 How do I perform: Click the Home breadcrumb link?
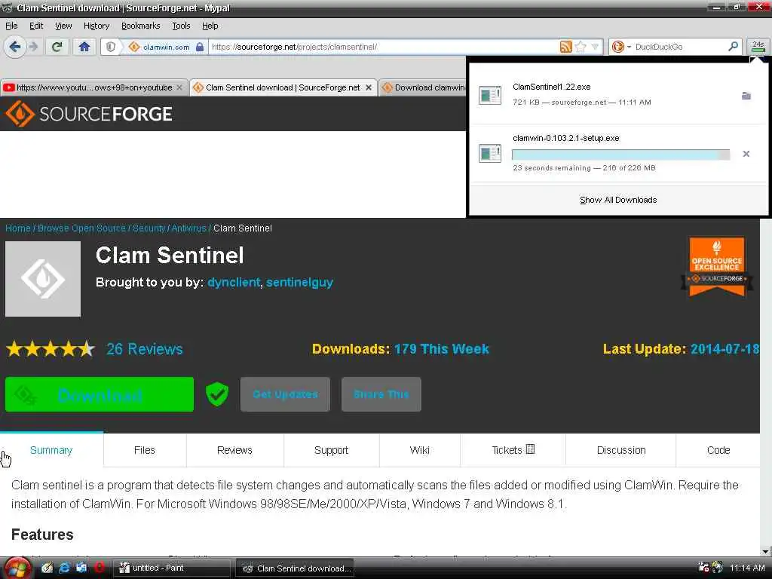pos(18,228)
